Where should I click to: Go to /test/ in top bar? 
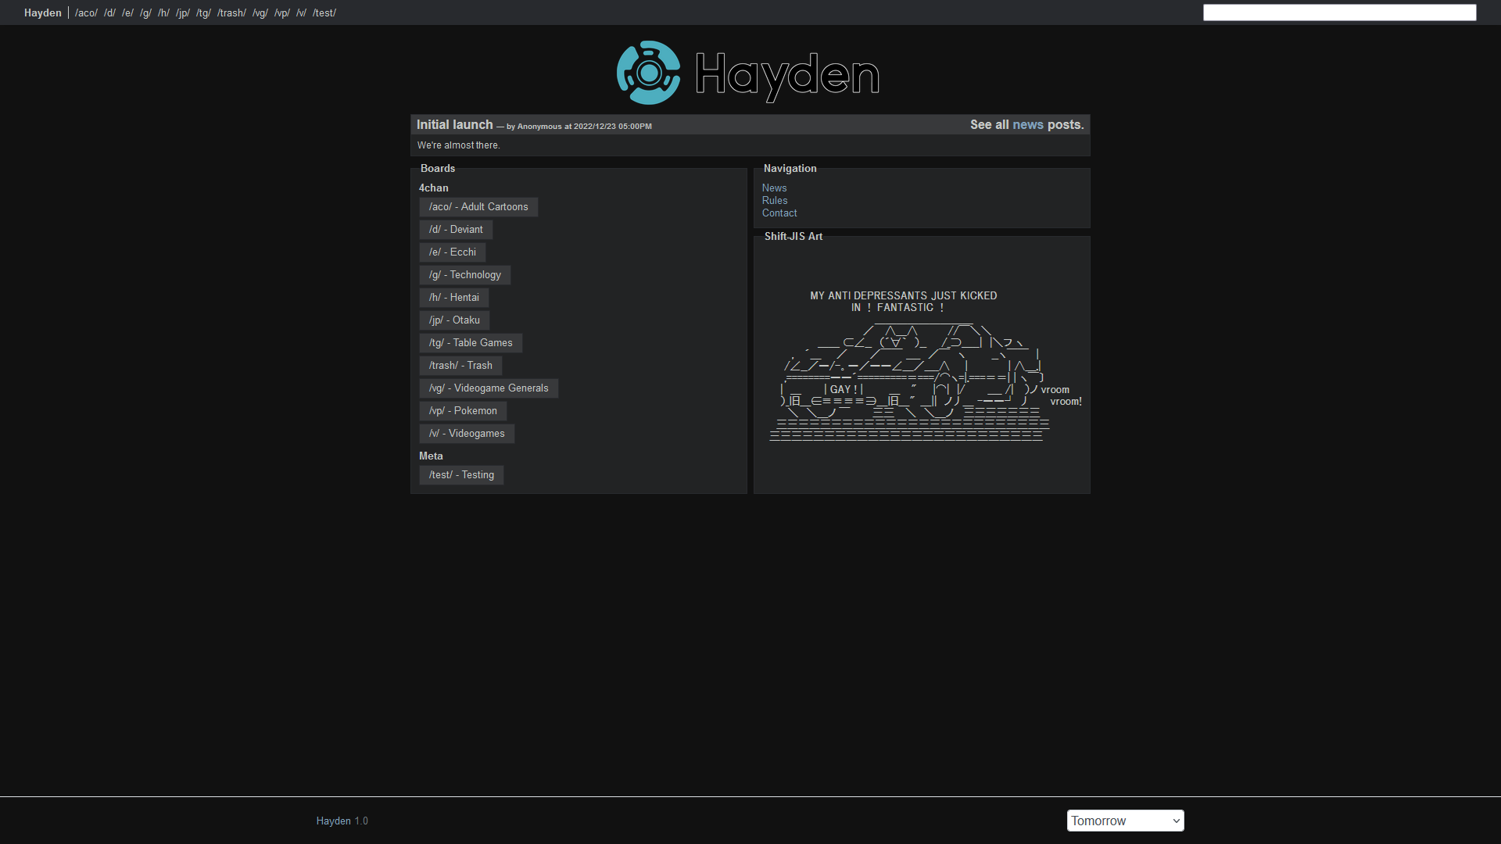point(324,13)
